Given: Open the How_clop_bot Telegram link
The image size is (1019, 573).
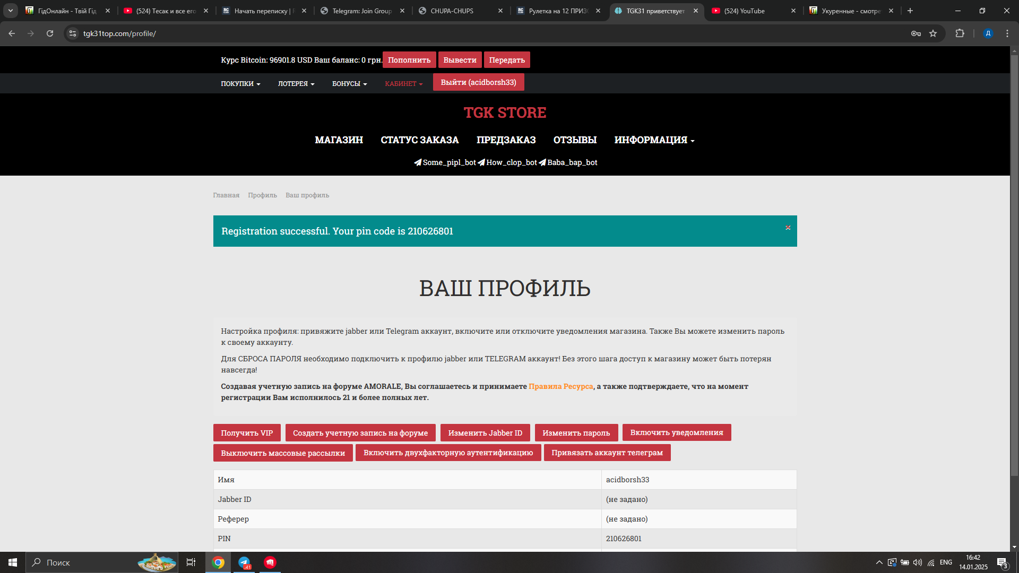Looking at the screenshot, I should 507,162.
